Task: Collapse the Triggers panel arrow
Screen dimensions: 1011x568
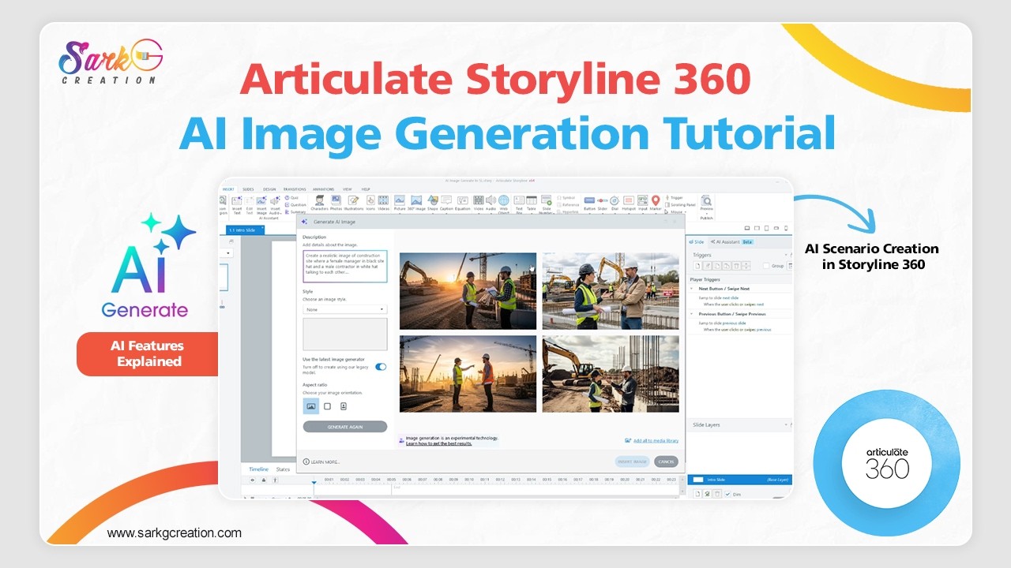Action: pyautogui.click(x=786, y=255)
